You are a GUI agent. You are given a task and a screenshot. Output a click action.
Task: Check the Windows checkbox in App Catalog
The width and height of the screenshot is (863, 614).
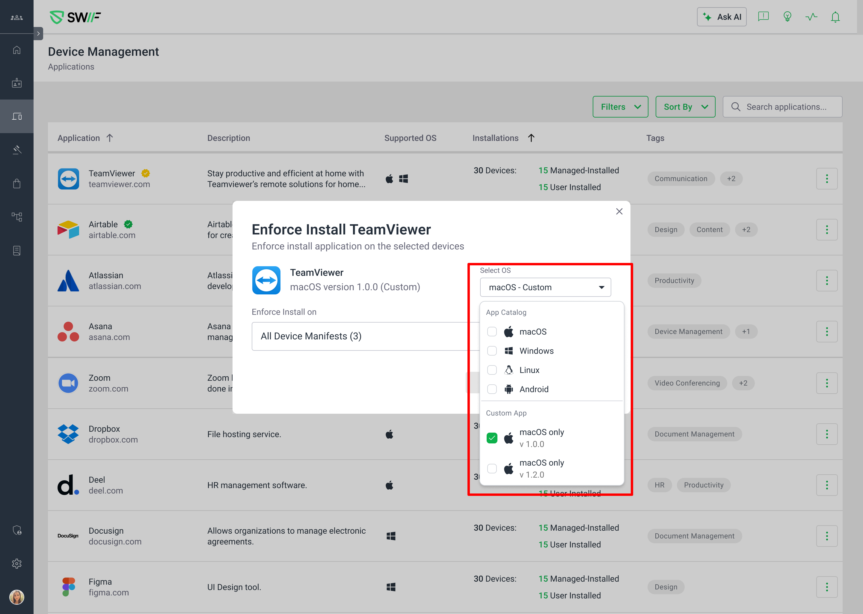pos(491,351)
